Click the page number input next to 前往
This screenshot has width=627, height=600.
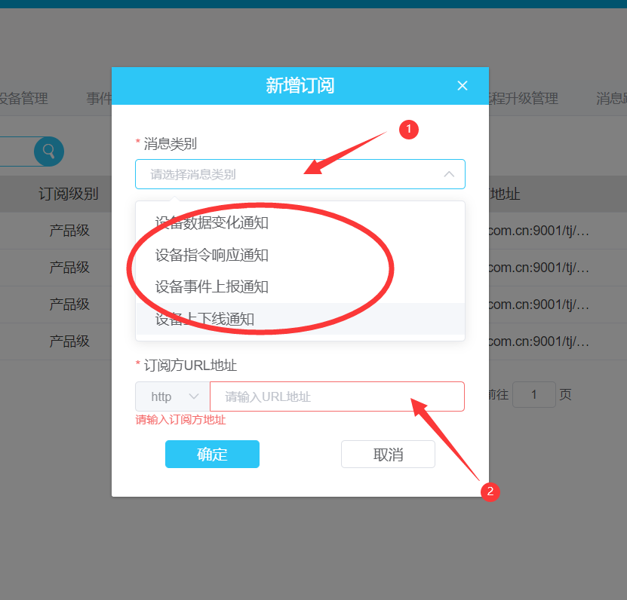click(x=533, y=394)
